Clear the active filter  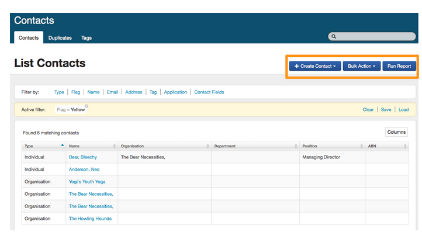pyautogui.click(x=368, y=109)
